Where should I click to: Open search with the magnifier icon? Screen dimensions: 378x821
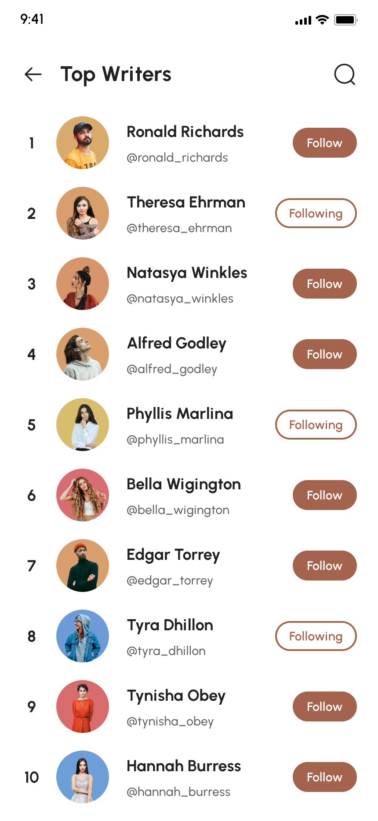(345, 74)
